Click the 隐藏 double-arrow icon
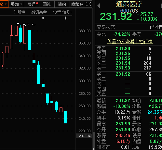The height and width of the screenshot is (150, 162). click(x=82, y=4)
